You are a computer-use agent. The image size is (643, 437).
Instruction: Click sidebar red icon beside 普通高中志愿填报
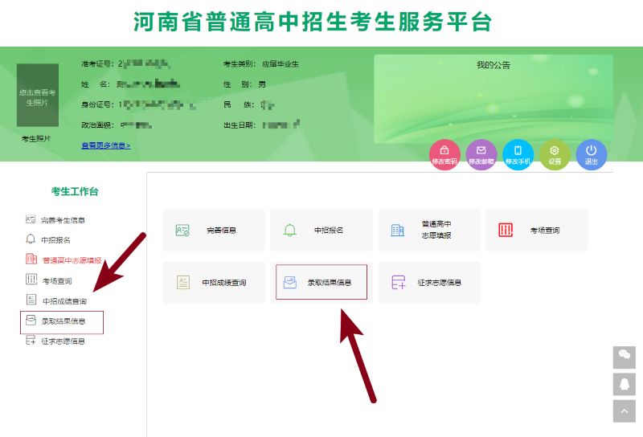31,259
